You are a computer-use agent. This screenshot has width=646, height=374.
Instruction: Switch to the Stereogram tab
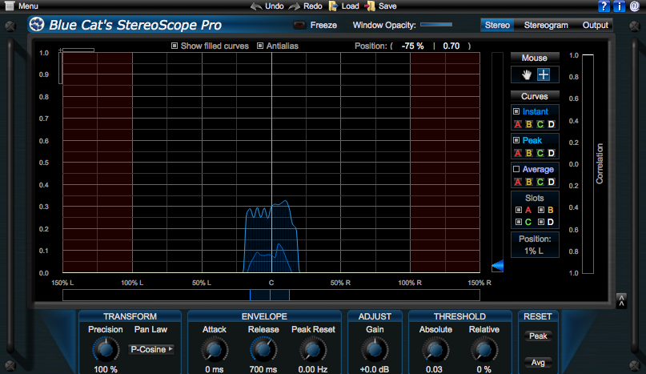(546, 25)
